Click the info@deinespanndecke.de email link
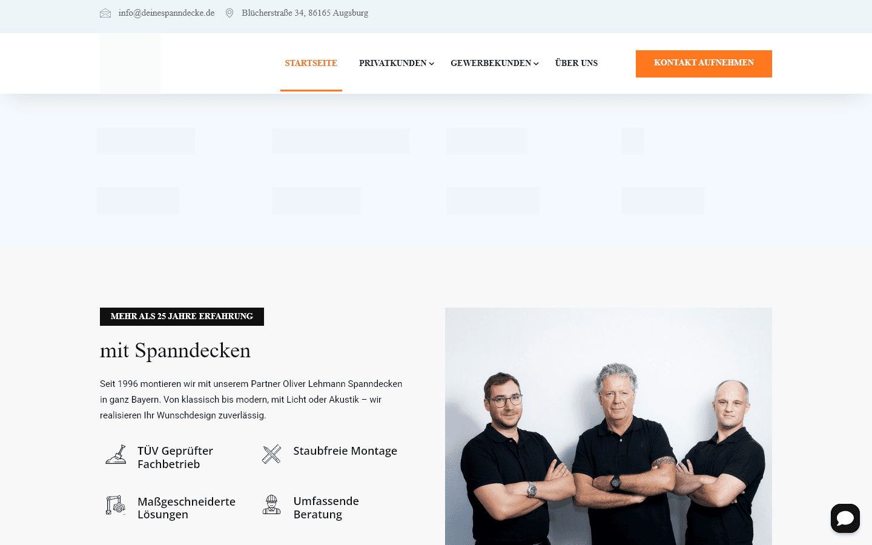 pos(167,13)
